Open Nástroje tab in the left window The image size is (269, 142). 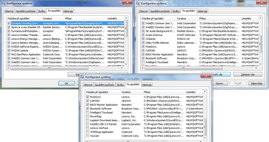(68, 11)
